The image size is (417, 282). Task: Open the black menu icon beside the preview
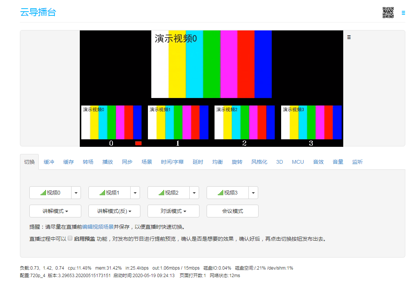349,38
